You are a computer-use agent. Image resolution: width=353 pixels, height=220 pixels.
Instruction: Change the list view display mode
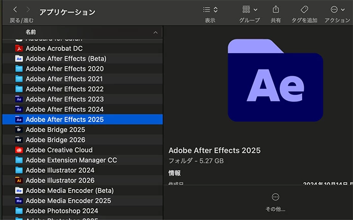click(x=210, y=10)
